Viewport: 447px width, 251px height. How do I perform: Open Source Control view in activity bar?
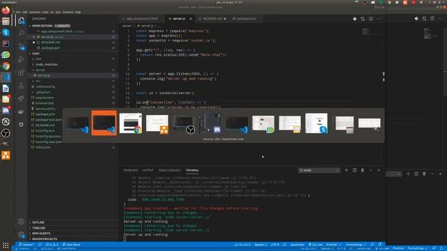point(22,47)
